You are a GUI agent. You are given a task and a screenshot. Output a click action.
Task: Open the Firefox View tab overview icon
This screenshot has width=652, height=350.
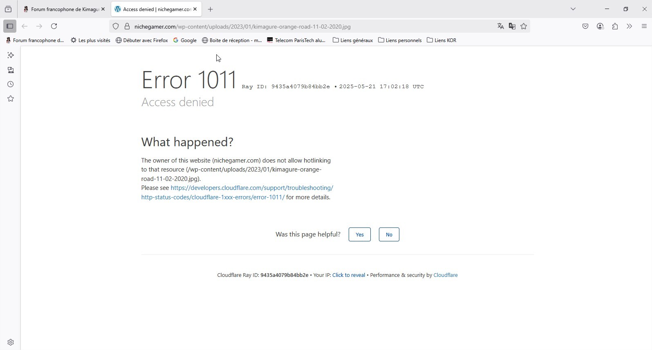coord(8,9)
